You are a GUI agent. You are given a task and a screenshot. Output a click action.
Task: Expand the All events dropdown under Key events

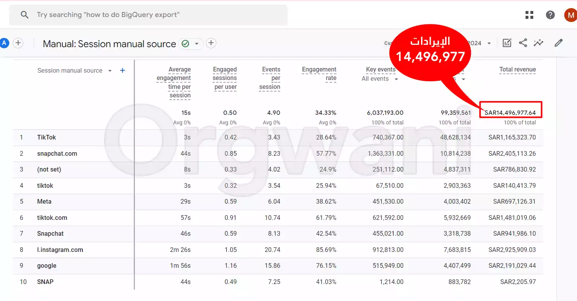pos(396,79)
